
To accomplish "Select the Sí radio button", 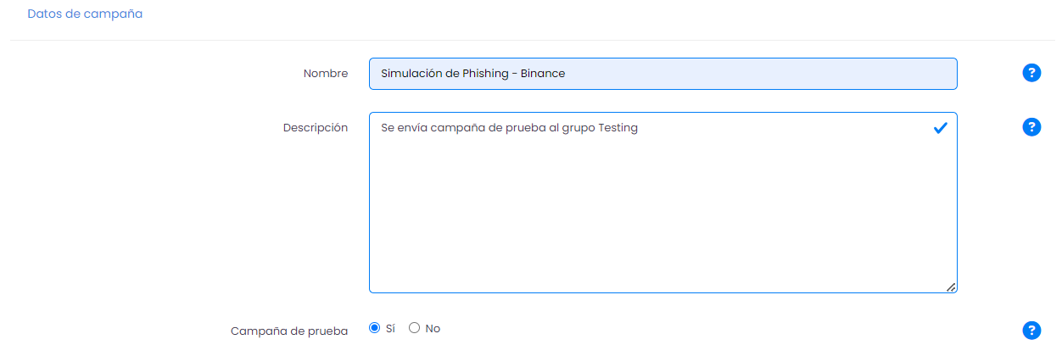I will [x=375, y=328].
